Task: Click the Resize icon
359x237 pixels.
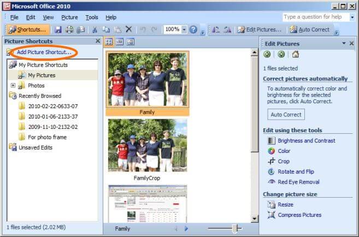Action: pyautogui.click(x=272, y=204)
